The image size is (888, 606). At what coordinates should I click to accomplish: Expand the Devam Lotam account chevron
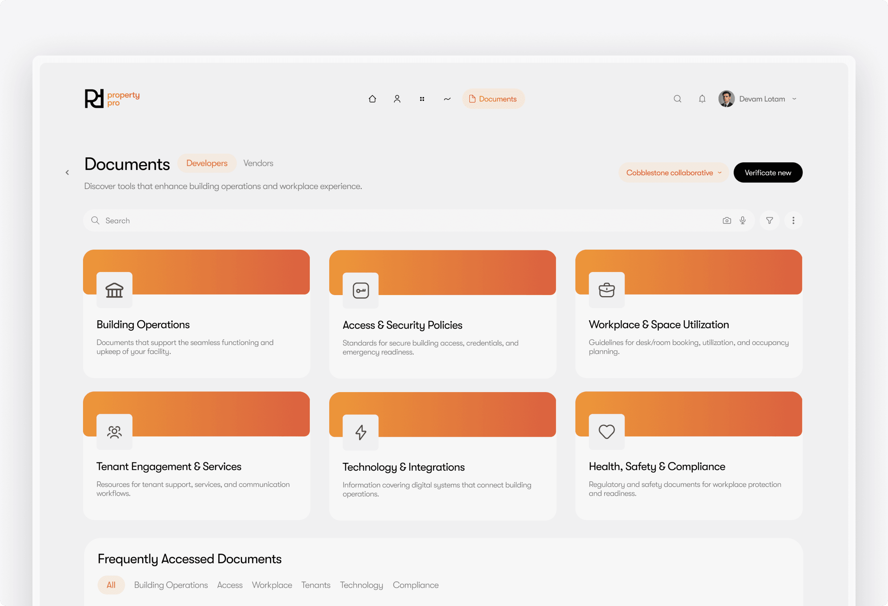pyautogui.click(x=795, y=99)
